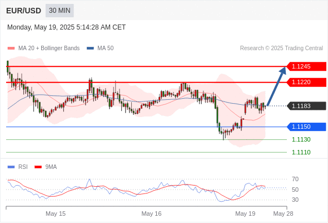328x223 pixels.
Task: Click the EUR/USD pair title
Action: pos(24,11)
